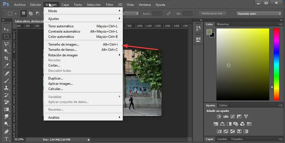This screenshot has width=285, height=143.
Task: Click the rainbow hue slider strip
Action: 276,64
